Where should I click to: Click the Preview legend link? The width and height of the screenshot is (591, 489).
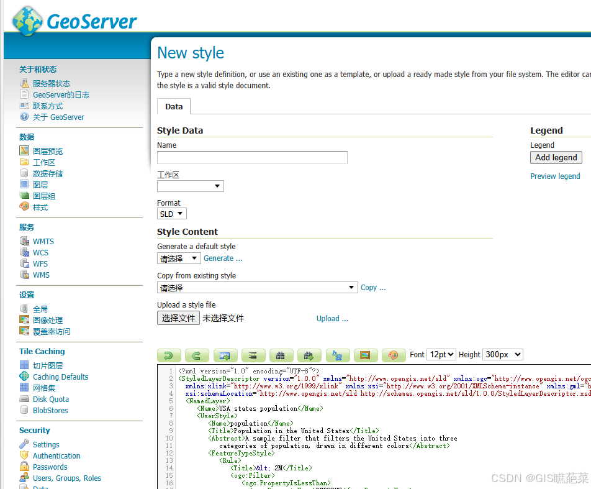(555, 176)
